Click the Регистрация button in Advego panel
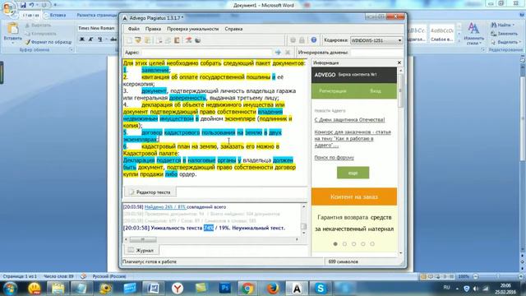 coord(332,91)
